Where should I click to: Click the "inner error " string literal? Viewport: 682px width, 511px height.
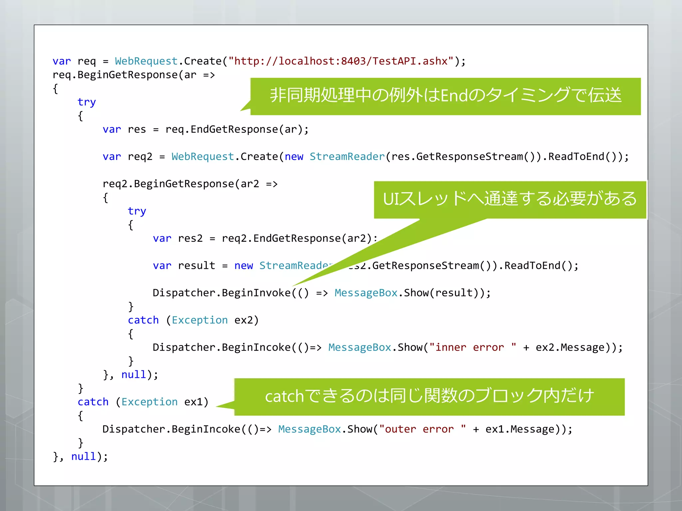(473, 348)
